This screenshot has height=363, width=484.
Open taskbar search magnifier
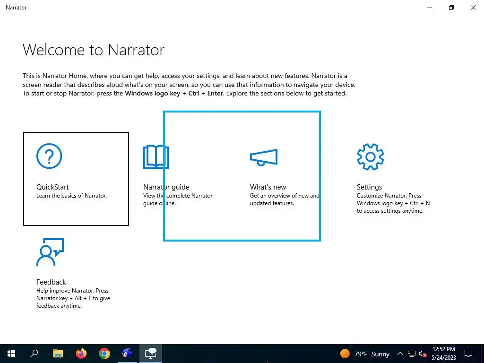[34, 354]
